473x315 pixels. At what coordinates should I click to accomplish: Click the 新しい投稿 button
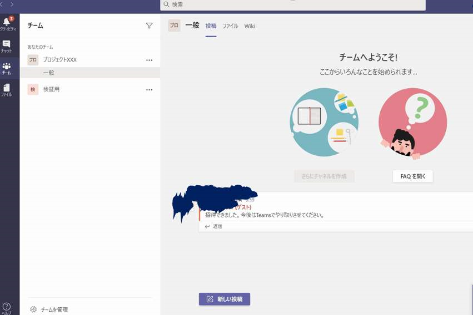point(225,299)
